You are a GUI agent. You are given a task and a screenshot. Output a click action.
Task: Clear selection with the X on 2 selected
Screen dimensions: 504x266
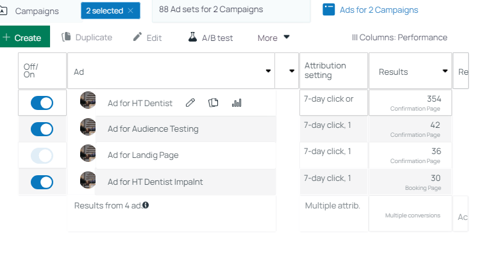[x=131, y=11]
